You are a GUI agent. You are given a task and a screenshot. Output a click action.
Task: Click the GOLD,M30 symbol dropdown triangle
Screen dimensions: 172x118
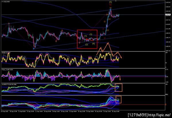tap(2, 2)
